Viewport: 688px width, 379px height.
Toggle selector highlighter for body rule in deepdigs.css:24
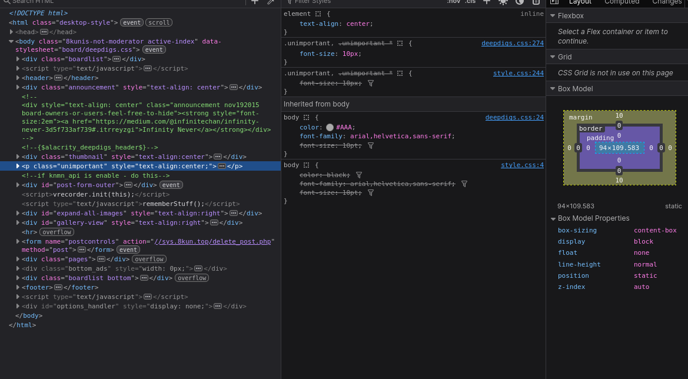pos(306,118)
